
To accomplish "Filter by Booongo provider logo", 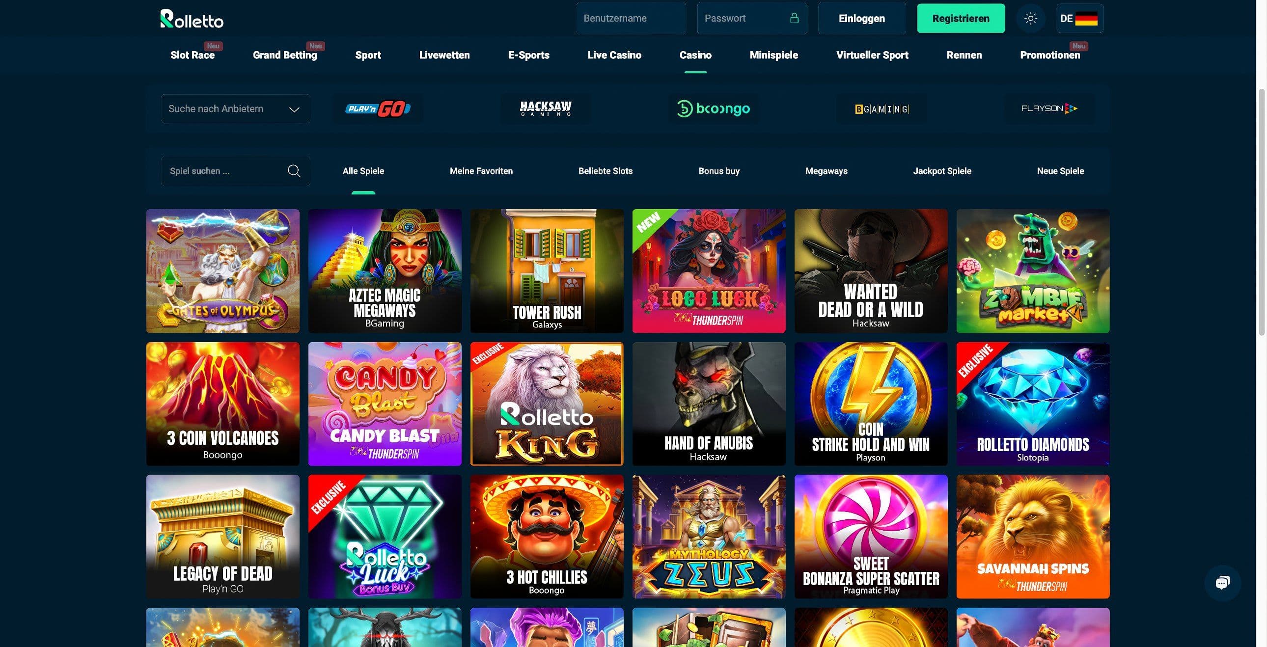I will (x=713, y=108).
